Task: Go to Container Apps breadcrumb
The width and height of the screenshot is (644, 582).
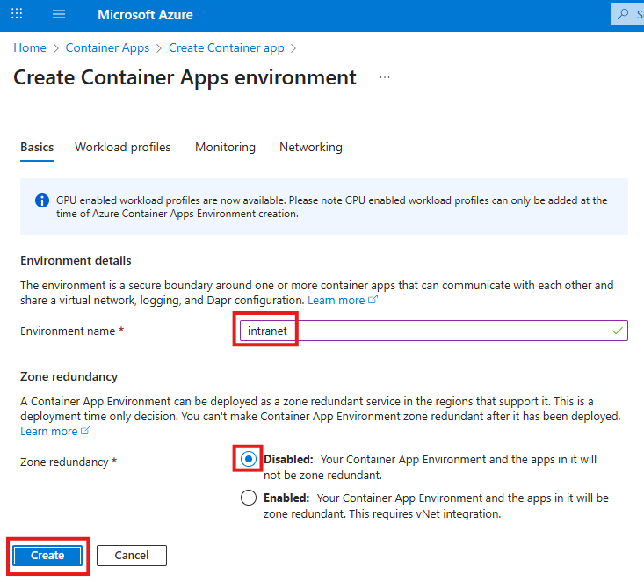Action: tap(107, 47)
